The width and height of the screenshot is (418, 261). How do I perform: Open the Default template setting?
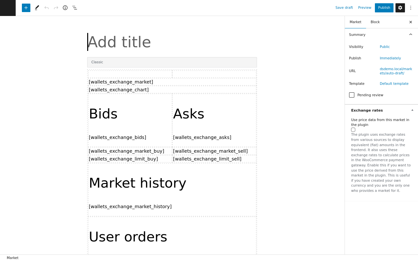(394, 84)
